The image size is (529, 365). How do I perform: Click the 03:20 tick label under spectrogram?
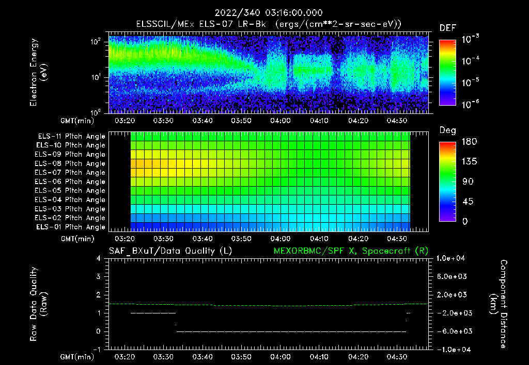pyautogui.click(x=125, y=121)
